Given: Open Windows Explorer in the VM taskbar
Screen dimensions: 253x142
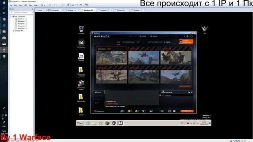Looking at the screenshot, I should click(94, 123).
